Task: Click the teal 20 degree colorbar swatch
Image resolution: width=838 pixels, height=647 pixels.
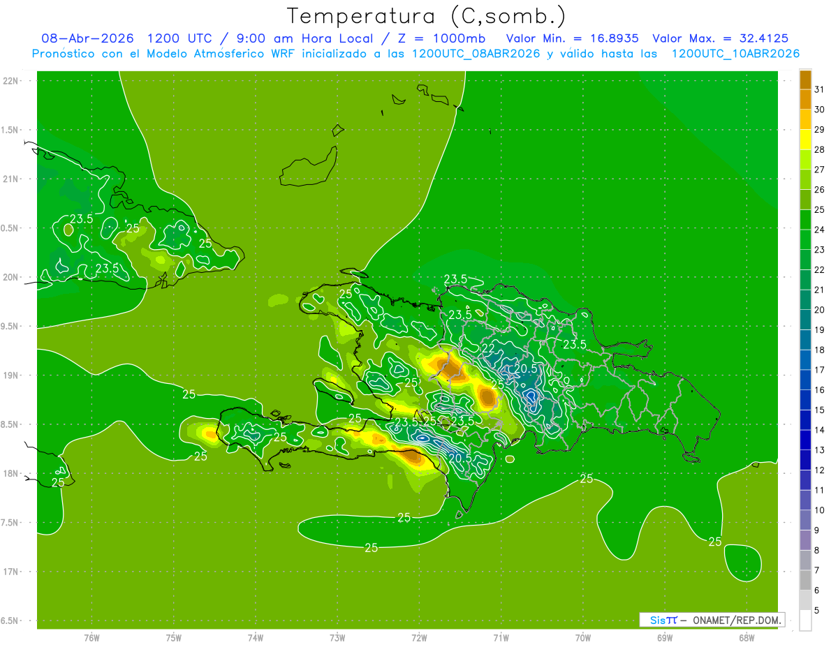Action: pos(805,300)
